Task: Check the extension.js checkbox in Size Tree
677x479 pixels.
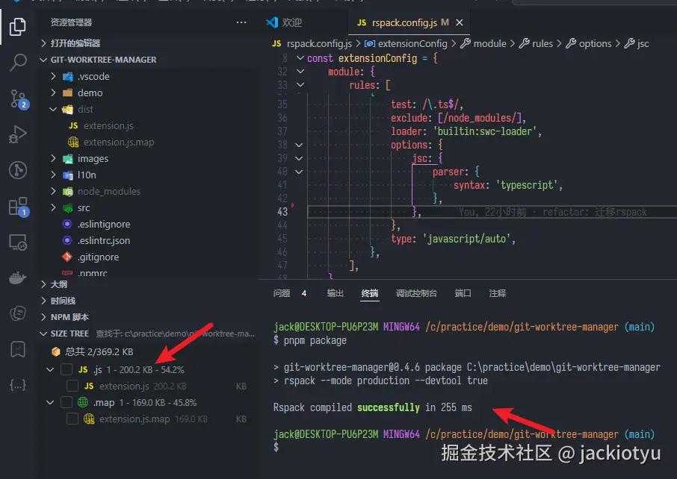Action: [72, 386]
